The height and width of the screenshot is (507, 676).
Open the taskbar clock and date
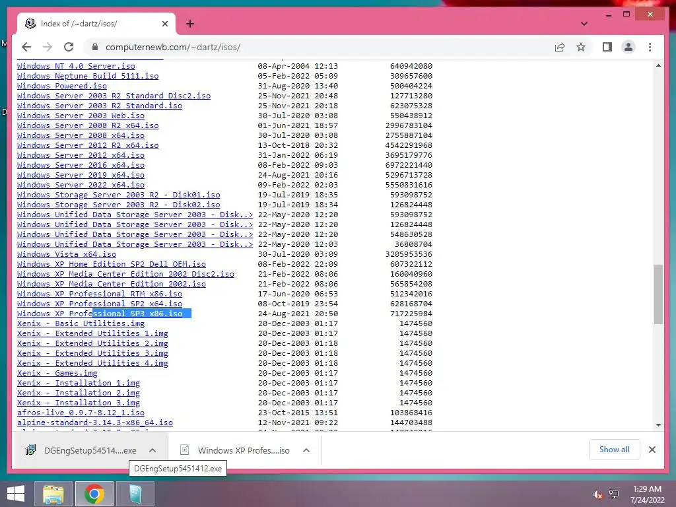647,494
